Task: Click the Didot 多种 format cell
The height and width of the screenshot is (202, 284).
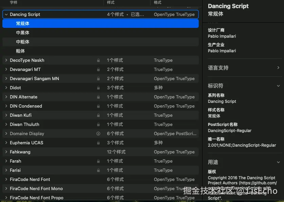Action: point(158,88)
